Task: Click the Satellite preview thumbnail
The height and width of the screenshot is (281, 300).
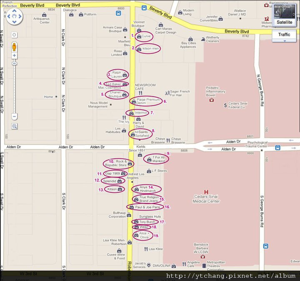Action: [284, 12]
